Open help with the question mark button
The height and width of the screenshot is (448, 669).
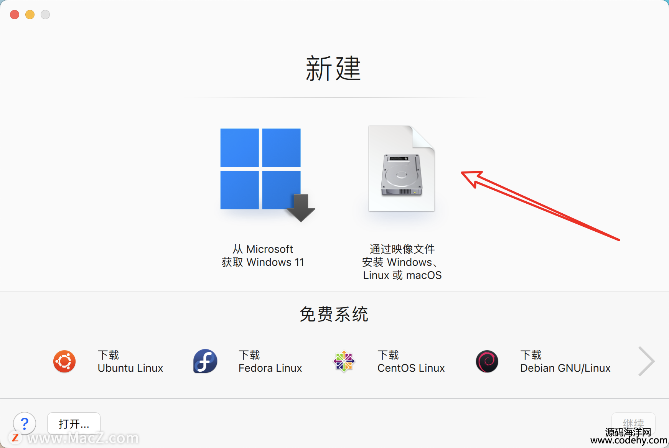(x=25, y=424)
